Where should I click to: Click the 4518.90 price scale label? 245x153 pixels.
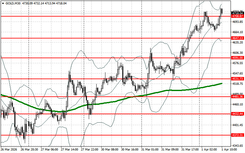click(237, 84)
